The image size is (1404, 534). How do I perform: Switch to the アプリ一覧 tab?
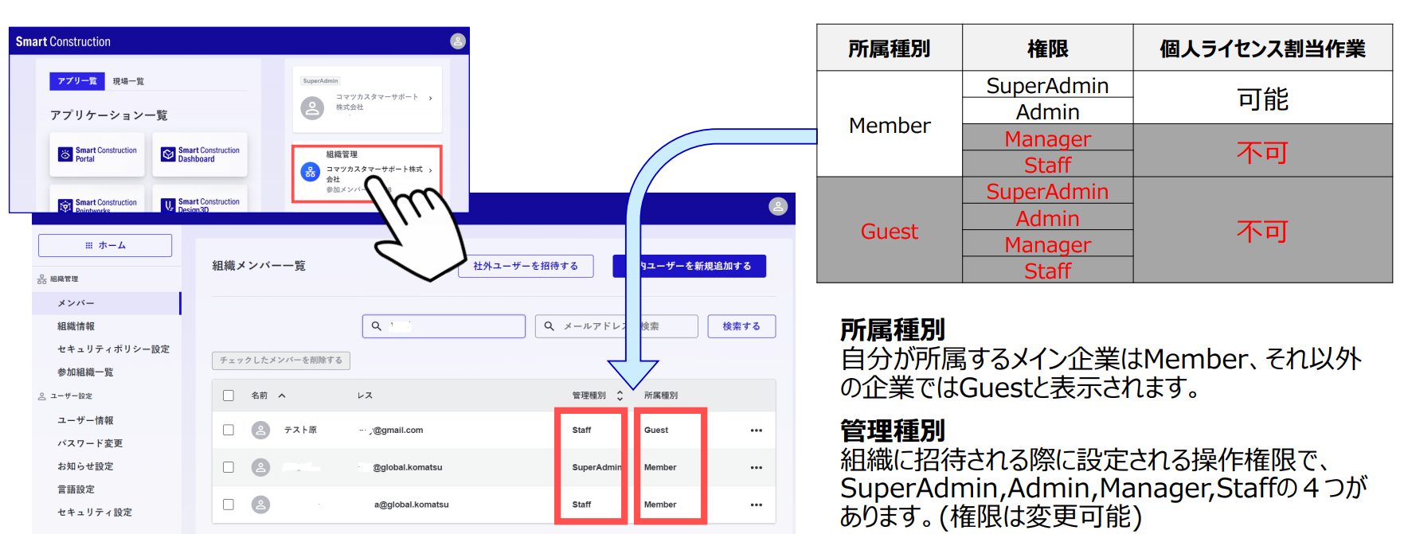click(77, 81)
